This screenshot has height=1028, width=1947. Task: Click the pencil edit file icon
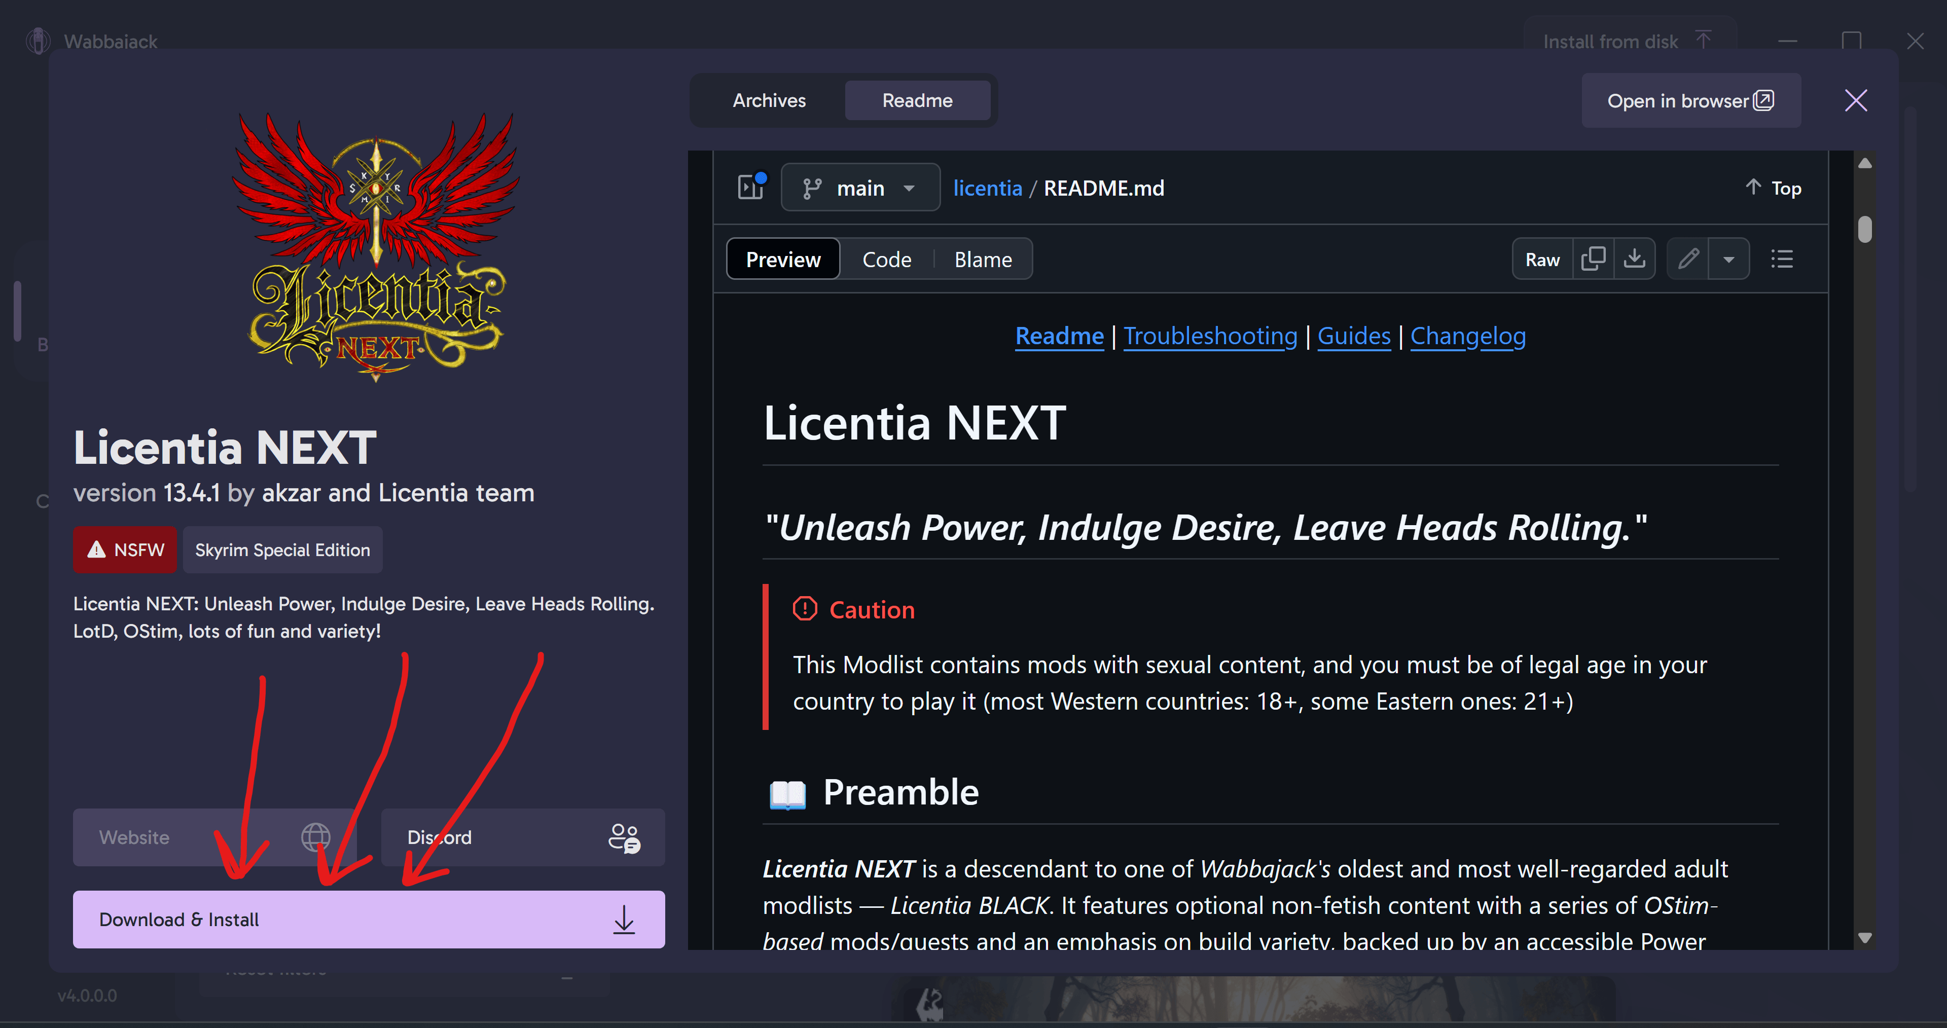click(1688, 259)
